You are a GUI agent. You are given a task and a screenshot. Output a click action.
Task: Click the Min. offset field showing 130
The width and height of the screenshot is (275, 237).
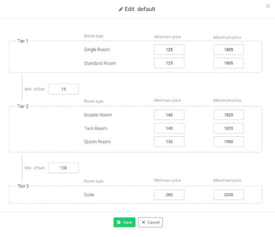point(64,168)
